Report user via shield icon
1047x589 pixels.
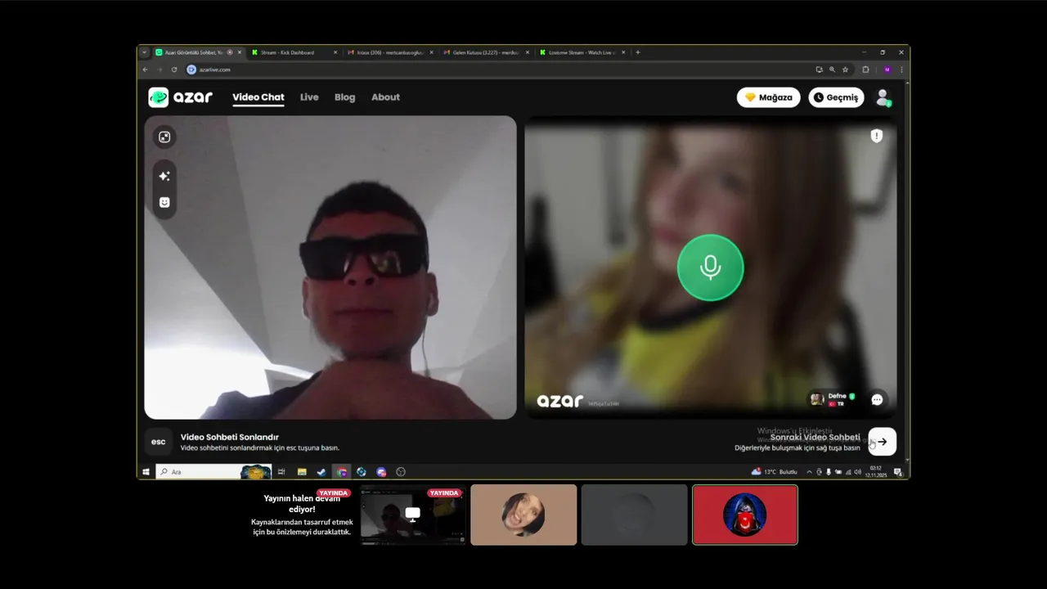pos(877,136)
